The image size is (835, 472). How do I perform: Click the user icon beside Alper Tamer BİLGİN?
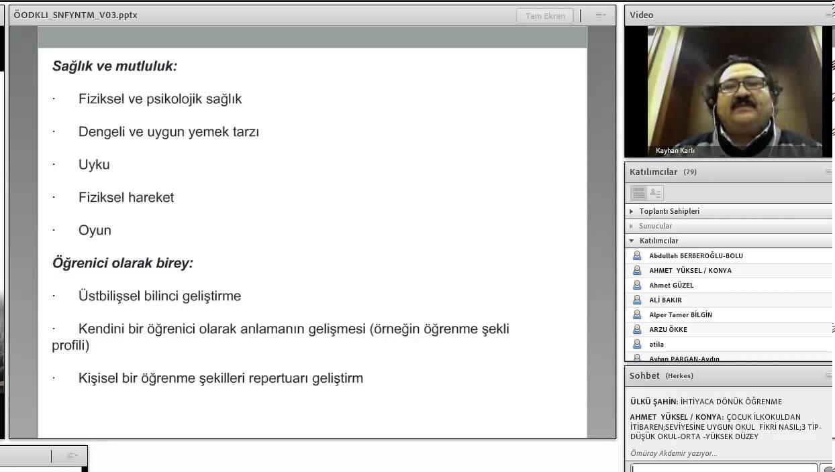[637, 314]
